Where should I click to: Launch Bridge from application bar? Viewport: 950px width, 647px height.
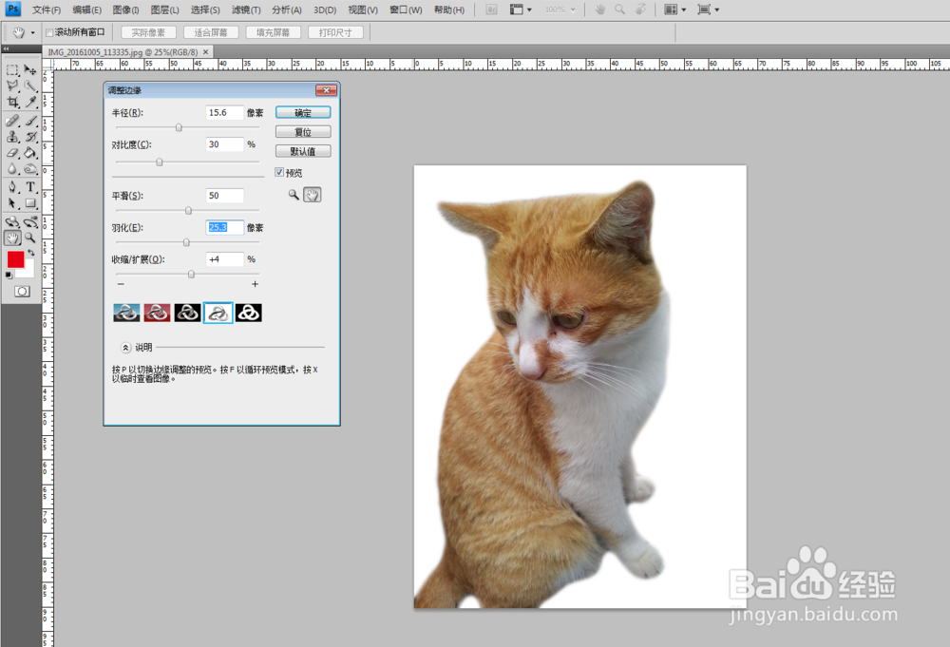(491, 10)
